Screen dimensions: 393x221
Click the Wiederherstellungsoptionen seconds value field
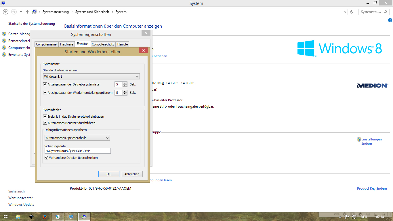(118, 93)
